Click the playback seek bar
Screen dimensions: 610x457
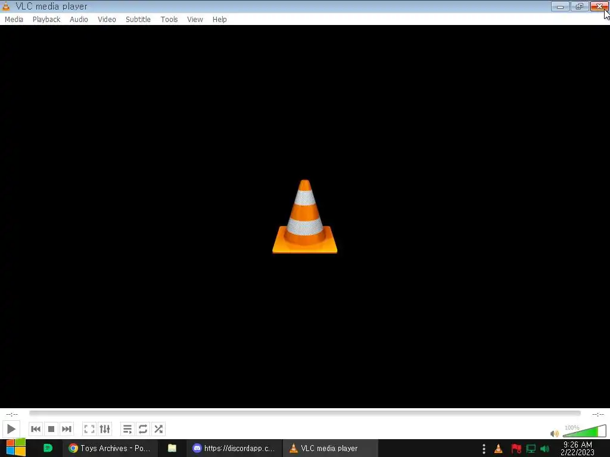point(304,413)
